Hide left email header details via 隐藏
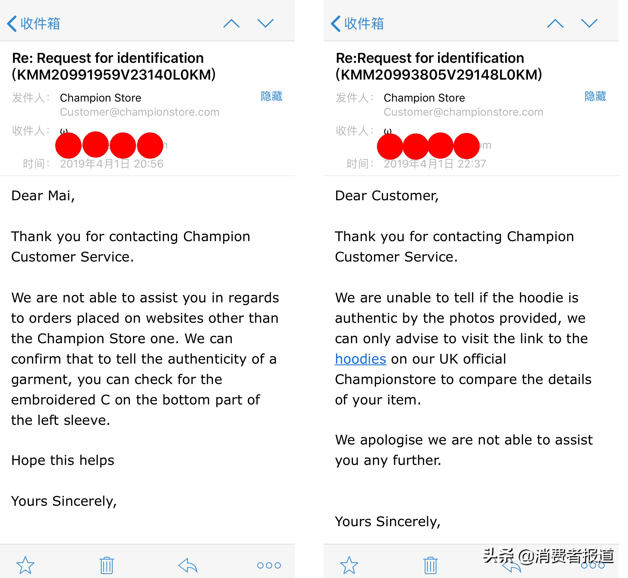This screenshot has height=578, width=628. coord(271,96)
